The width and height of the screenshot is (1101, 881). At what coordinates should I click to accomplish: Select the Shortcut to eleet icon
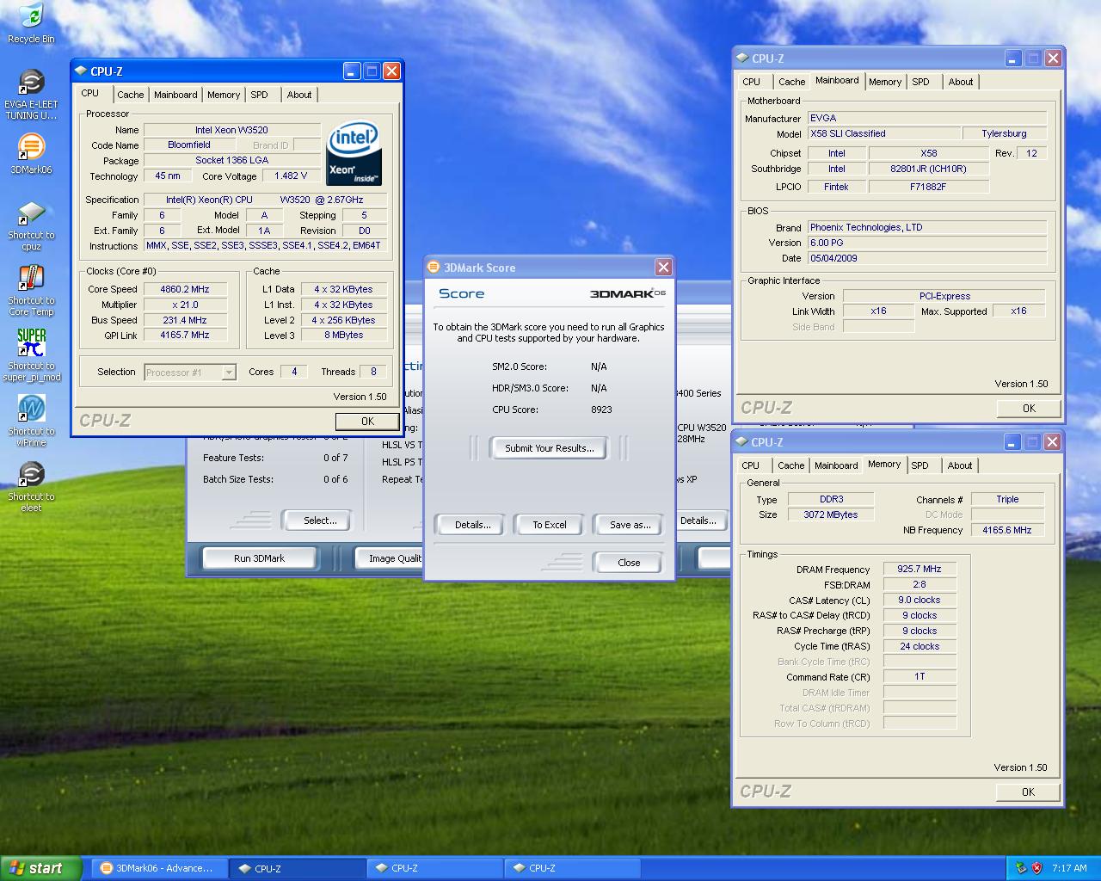[x=31, y=487]
